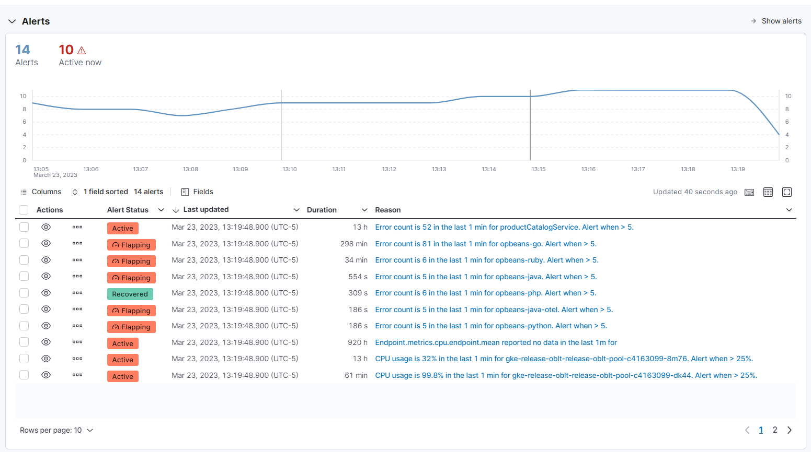Open the Reason column dropdown menu
This screenshot has height=452, width=811.
point(790,210)
